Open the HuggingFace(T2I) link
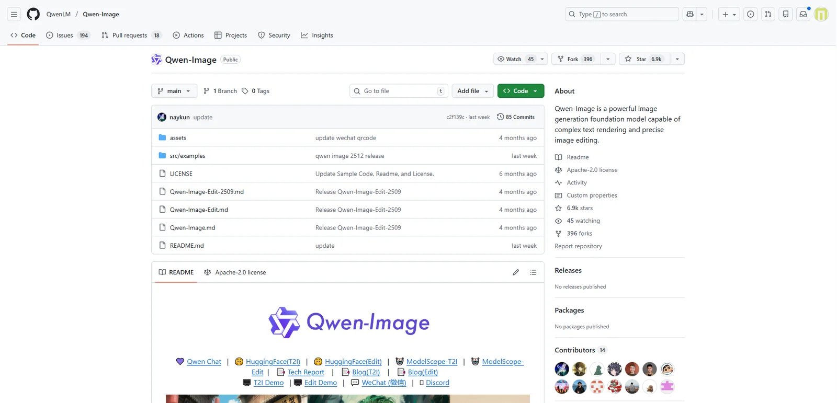 coord(273,362)
